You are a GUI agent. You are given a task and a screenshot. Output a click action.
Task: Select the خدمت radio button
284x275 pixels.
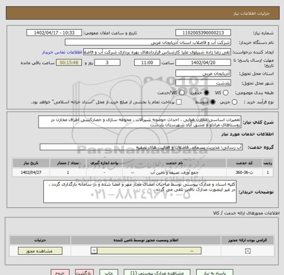pyautogui.click(x=206, y=93)
